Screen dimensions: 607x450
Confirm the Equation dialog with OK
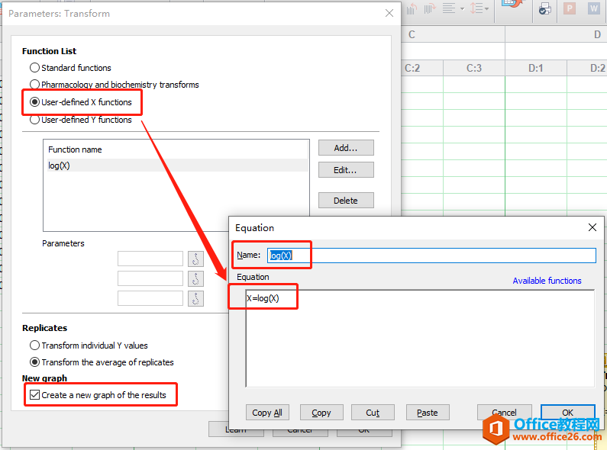(x=567, y=413)
